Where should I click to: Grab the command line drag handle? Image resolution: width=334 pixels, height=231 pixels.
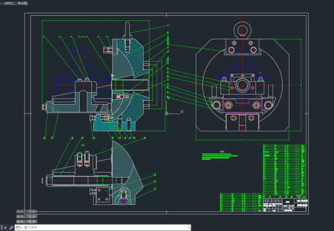1,228
